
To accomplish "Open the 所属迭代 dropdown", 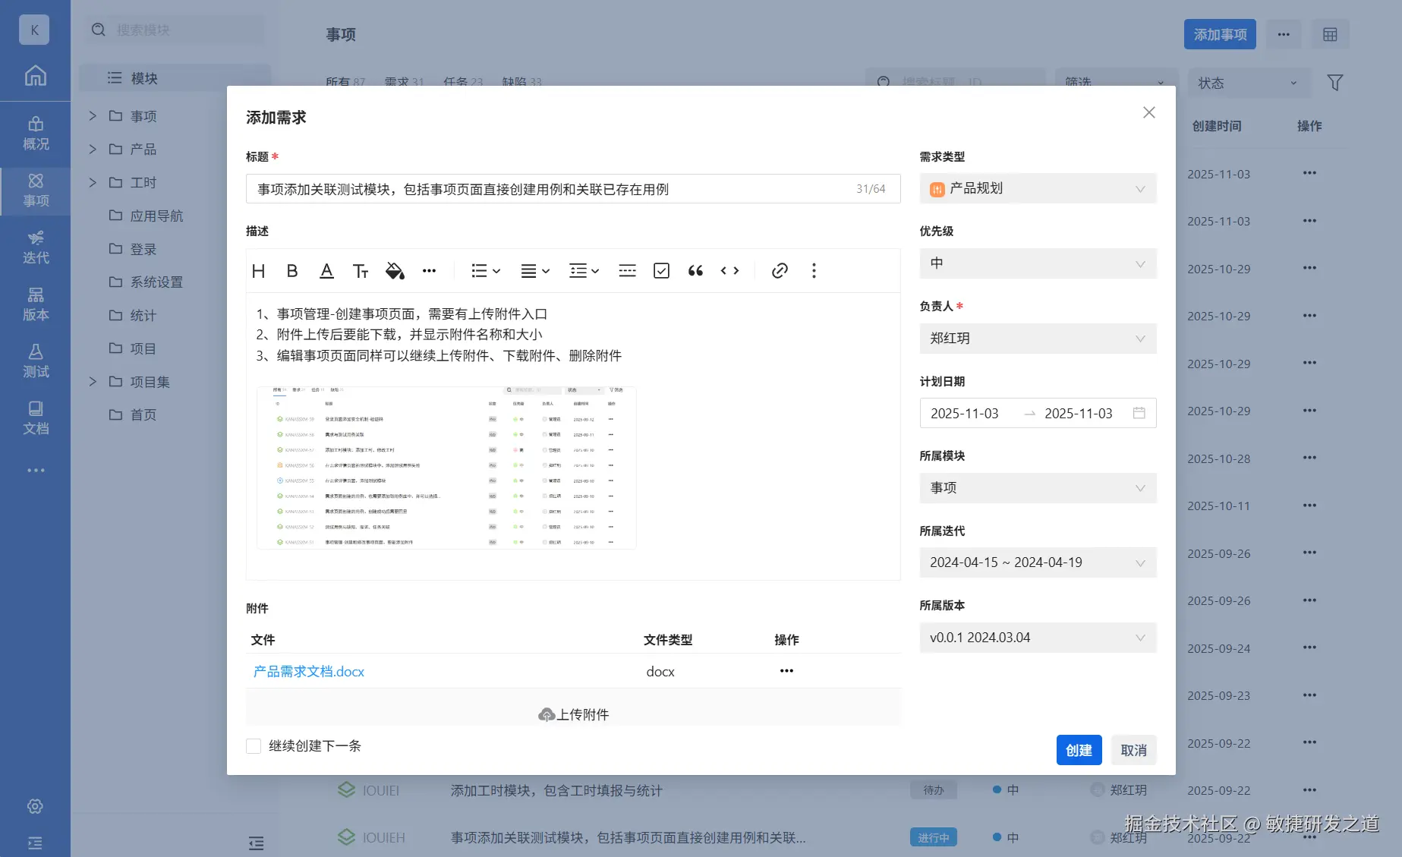I will tap(1038, 562).
